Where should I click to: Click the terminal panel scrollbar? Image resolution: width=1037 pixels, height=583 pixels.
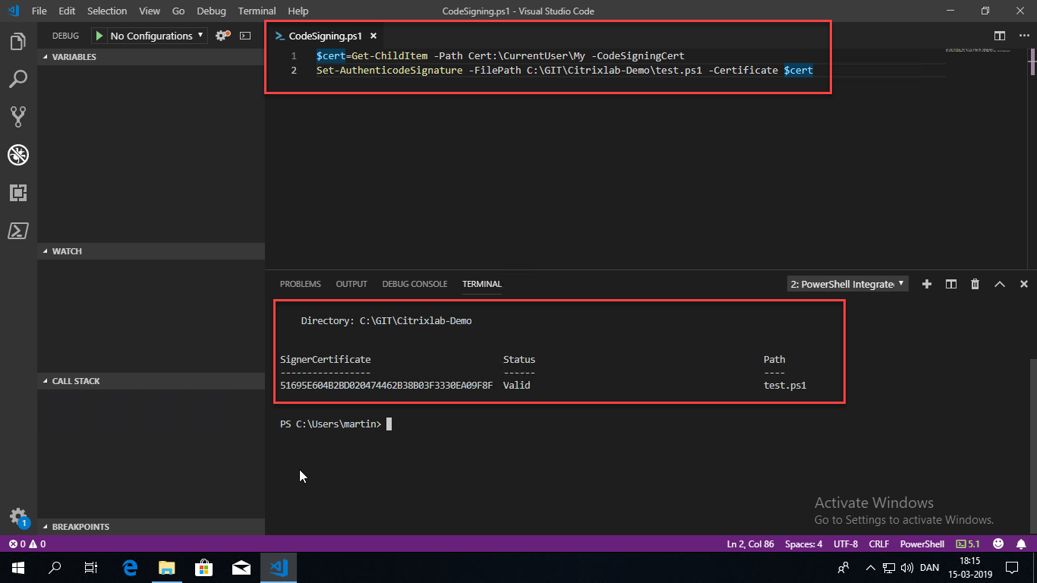1032,448
